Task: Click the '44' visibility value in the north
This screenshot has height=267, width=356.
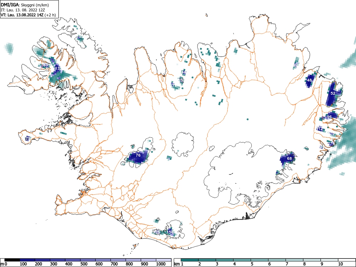Action: tap(184, 72)
